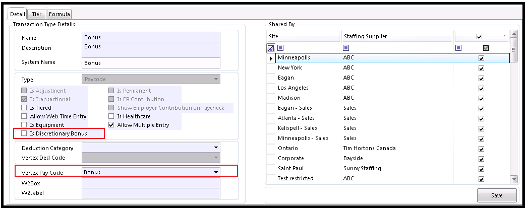Click into the Name input field
The image size is (527, 209).
151,37
